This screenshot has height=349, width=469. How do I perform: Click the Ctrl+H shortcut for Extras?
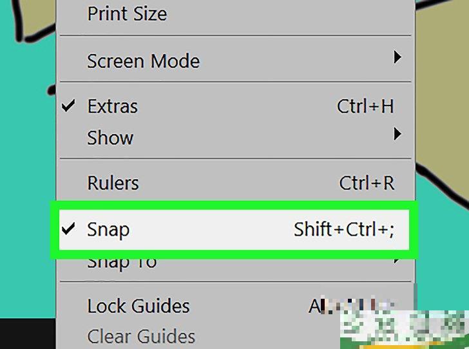365,106
